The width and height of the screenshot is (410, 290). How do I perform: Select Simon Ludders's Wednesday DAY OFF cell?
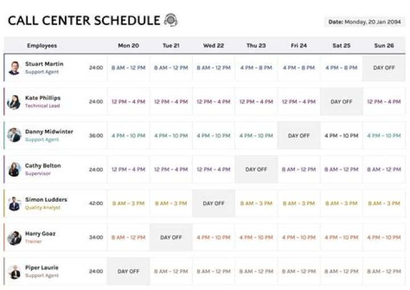click(x=214, y=203)
